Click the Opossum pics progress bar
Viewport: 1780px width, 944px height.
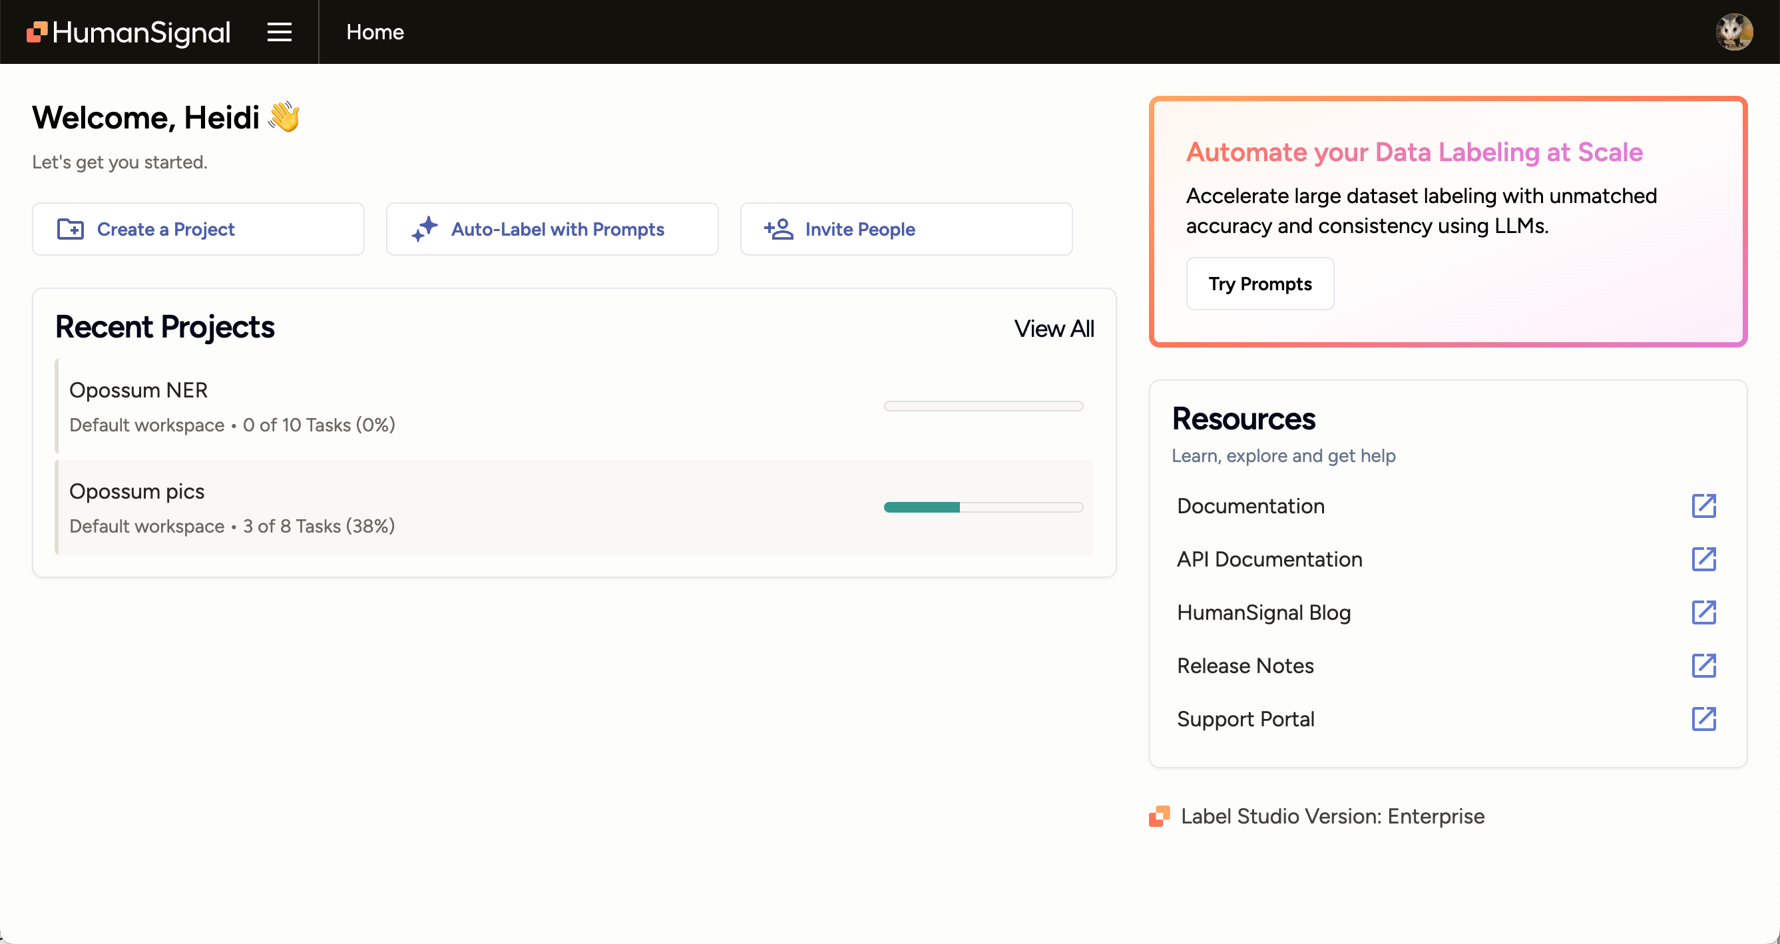[983, 507]
